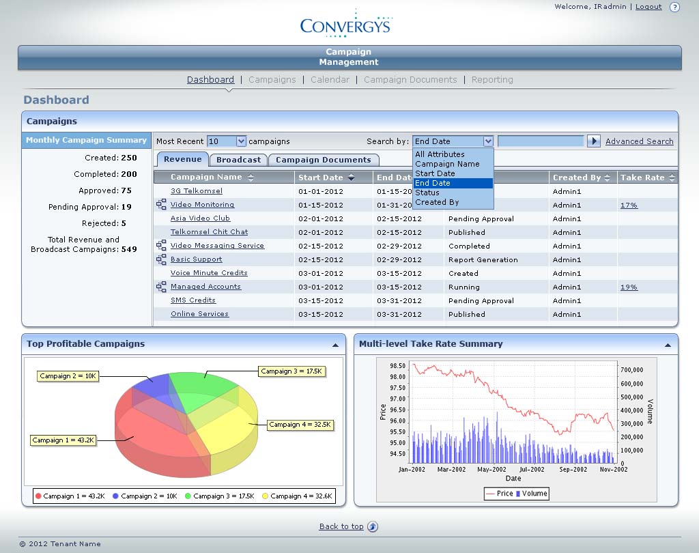Collapse the Top Profitable Campaigns panel
Viewport: 699px width, 553px height.
coord(335,345)
